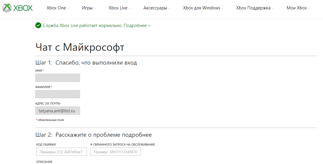Open the Xbox Live service status link
Screen dimensions: 323x164
click(97, 26)
